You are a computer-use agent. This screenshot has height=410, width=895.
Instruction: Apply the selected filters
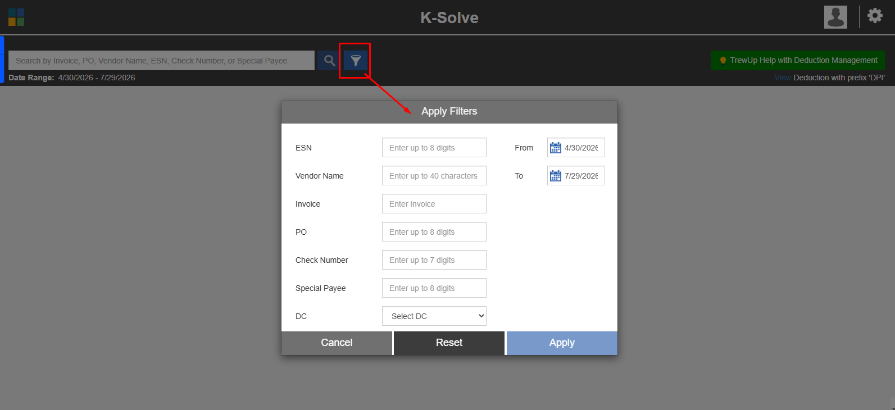point(562,343)
